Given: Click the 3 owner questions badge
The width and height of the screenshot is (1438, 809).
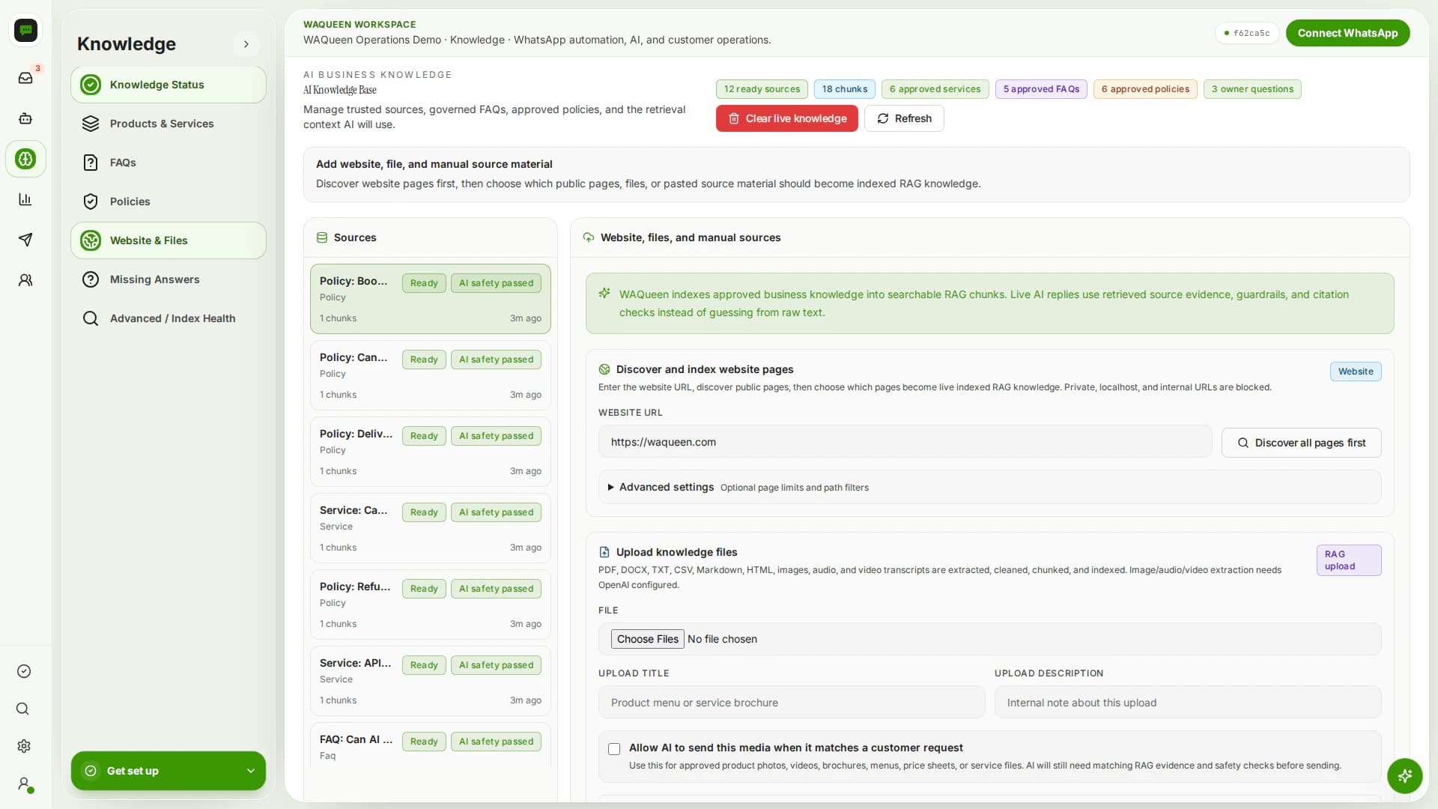Looking at the screenshot, I should tap(1252, 89).
